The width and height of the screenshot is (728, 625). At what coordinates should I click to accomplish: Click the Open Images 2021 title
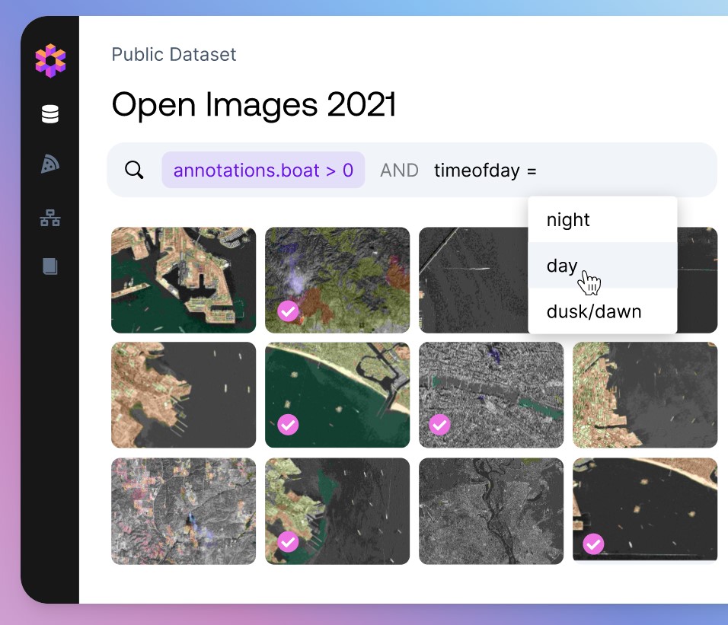(254, 104)
